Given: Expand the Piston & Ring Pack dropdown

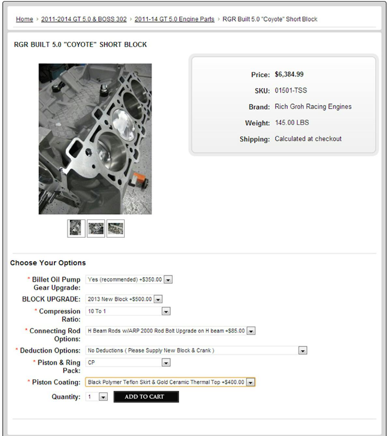Looking at the screenshot, I should [x=128, y=363].
